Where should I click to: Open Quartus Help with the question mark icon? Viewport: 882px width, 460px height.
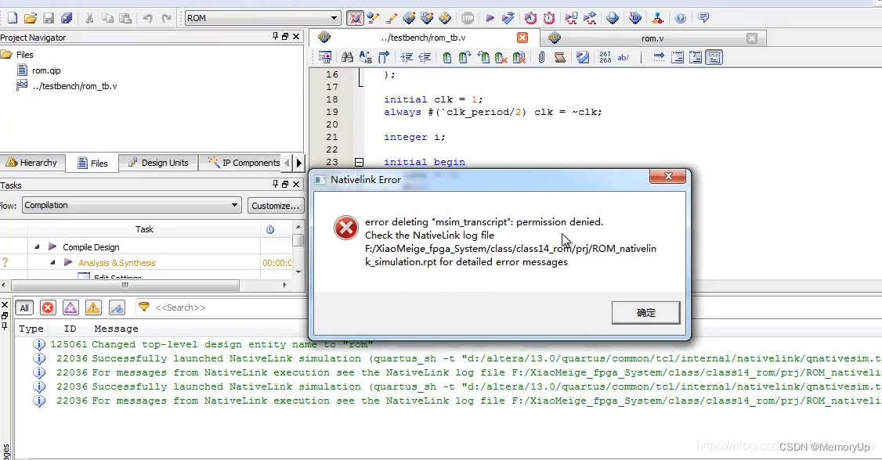[x=680, y=17]
